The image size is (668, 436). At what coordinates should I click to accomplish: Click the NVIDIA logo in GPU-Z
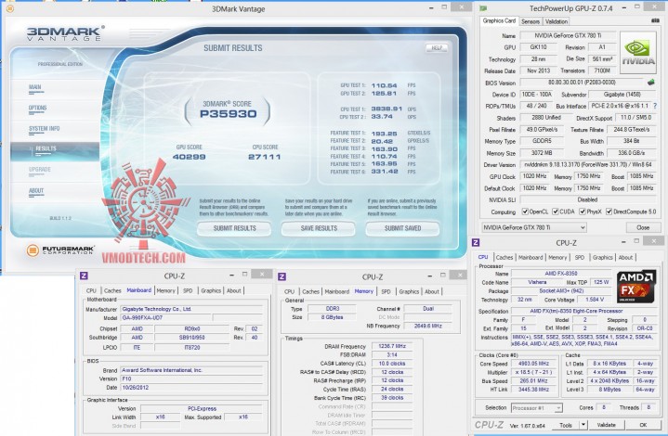point(637,52)
